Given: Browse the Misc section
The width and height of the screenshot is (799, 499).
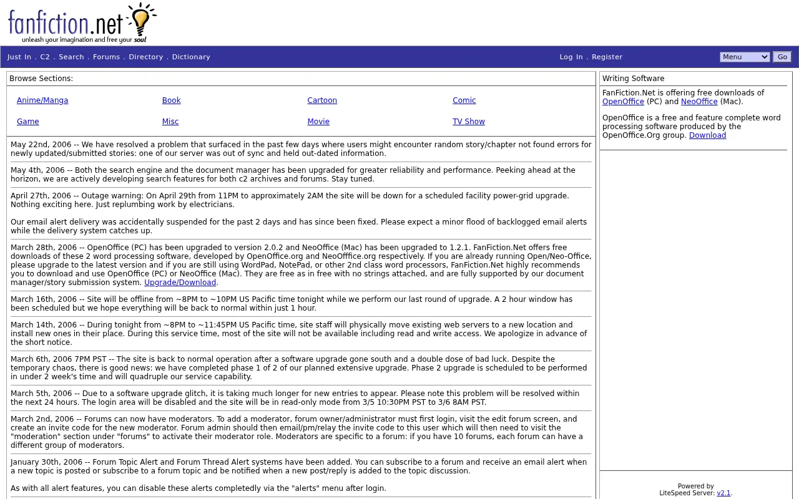Looking at the screenshot, I should [x=170, y=122].
